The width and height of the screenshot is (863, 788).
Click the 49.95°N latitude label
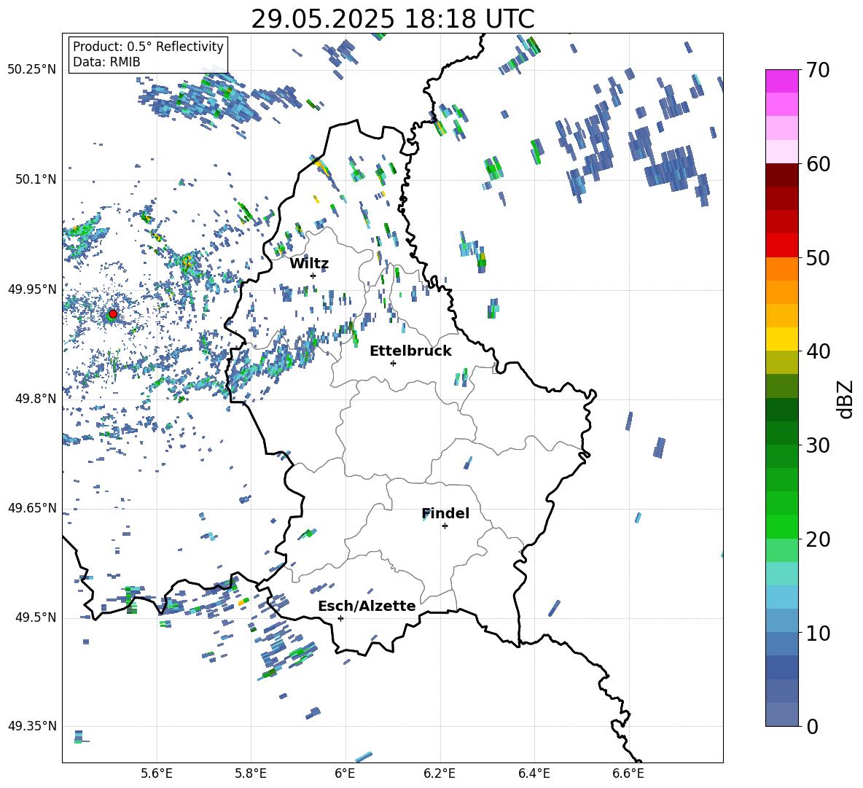32,289
